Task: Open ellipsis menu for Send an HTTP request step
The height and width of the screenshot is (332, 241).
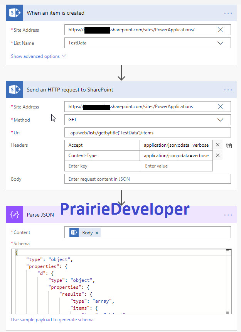Action: [x=228, y=90]
